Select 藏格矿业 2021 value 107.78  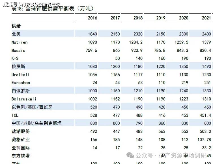[x=204, y=140]
